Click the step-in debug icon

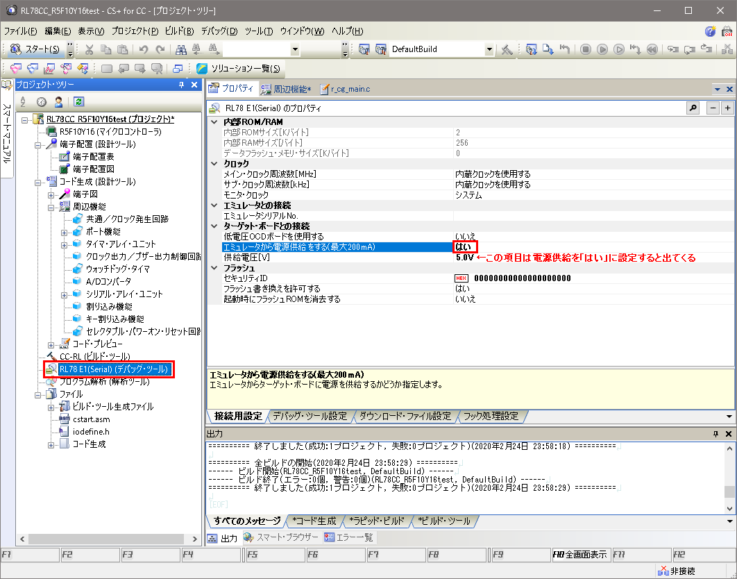point(673,49)
